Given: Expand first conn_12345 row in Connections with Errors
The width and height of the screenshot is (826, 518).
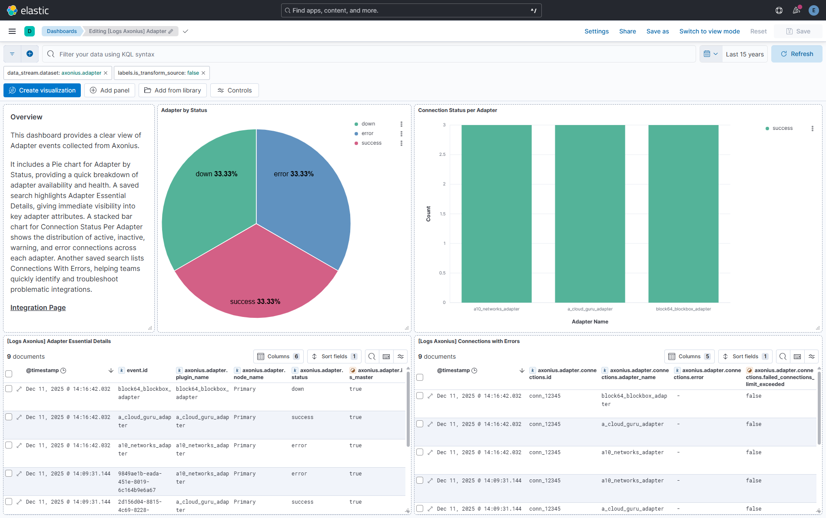Looking at the screenshot, I should click(430, 396).
